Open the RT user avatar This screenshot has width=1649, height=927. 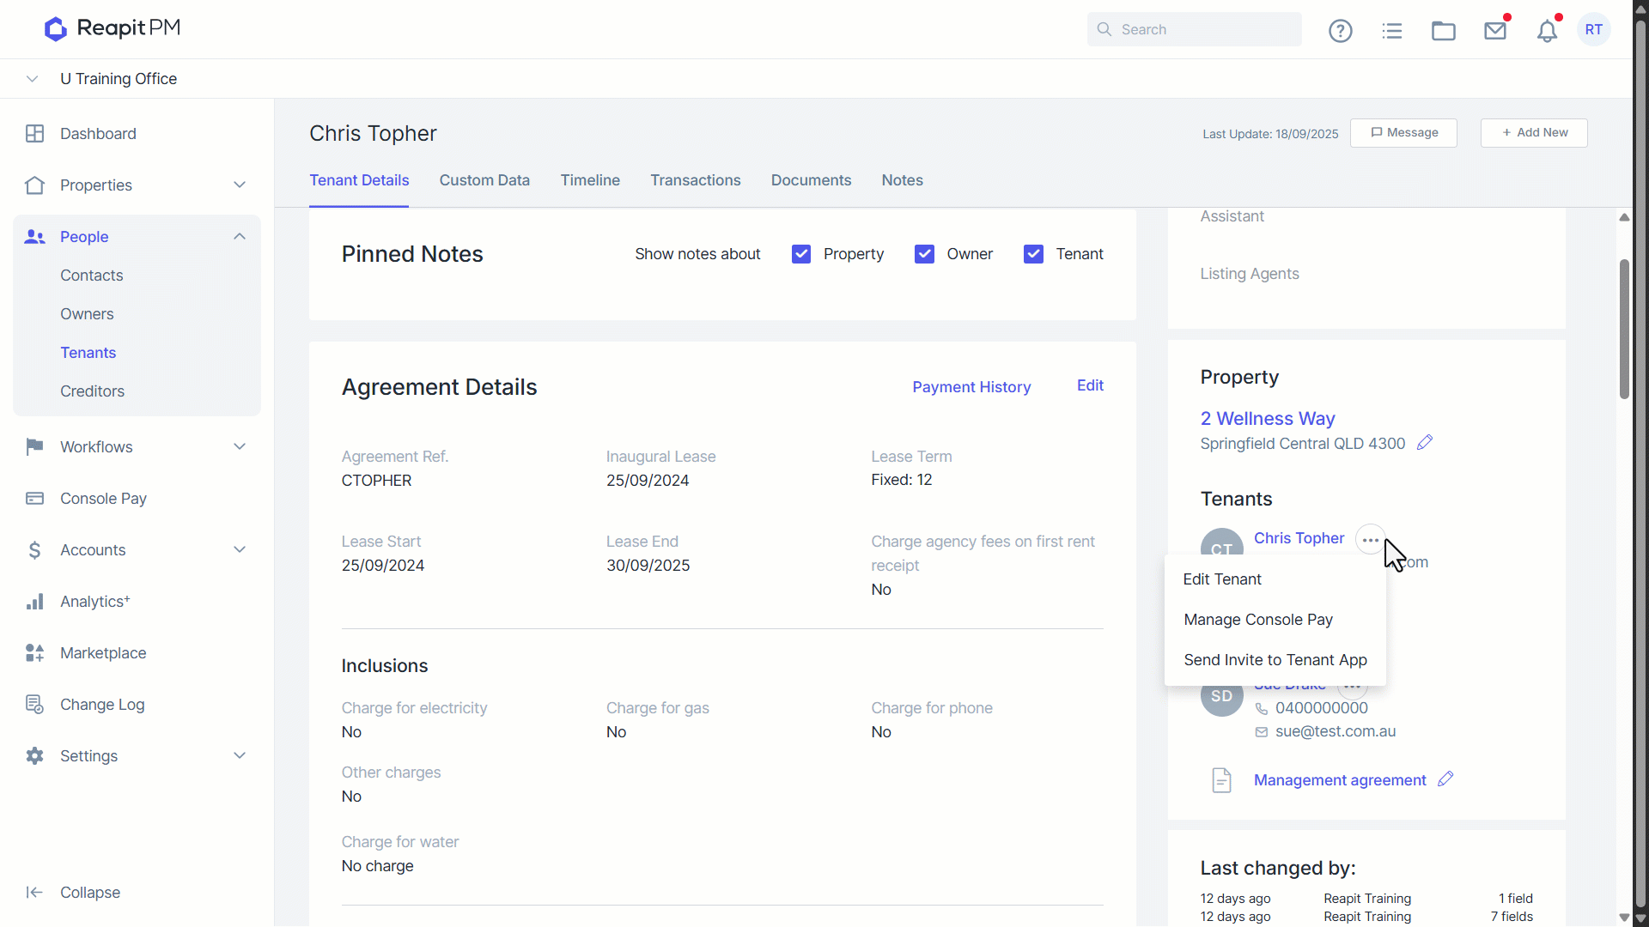(1594, 29)
